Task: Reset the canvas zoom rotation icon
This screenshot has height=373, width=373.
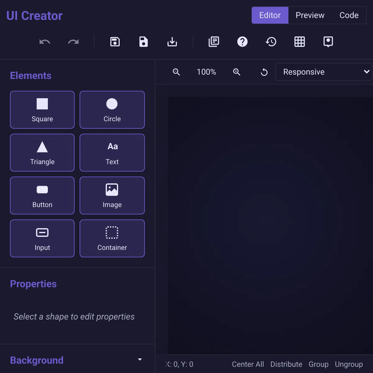Action: [x=264, y=72]
